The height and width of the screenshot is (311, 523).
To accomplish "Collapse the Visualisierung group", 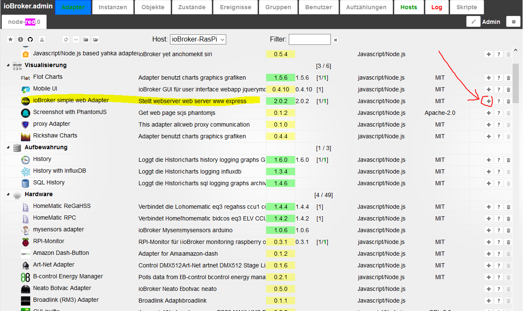I will [8, 65].
